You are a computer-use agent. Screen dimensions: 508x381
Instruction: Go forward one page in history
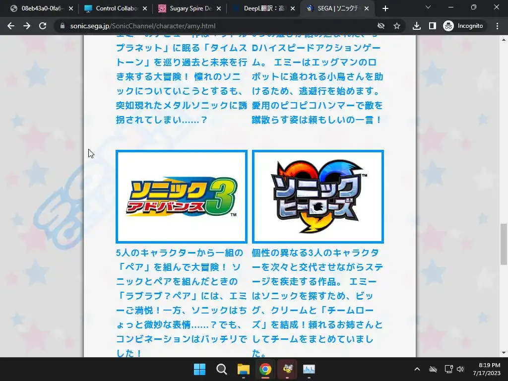point(27,26)
